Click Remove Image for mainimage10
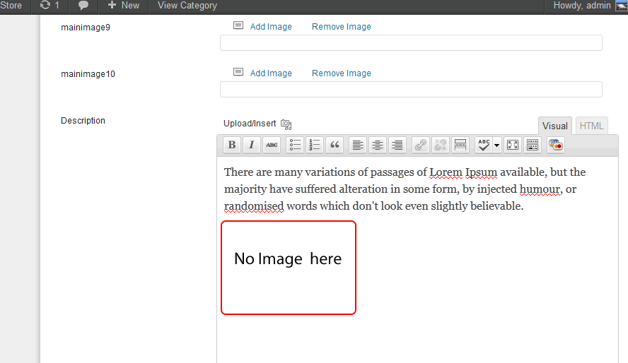Screen dimensions: 628x363 (341, 73)
